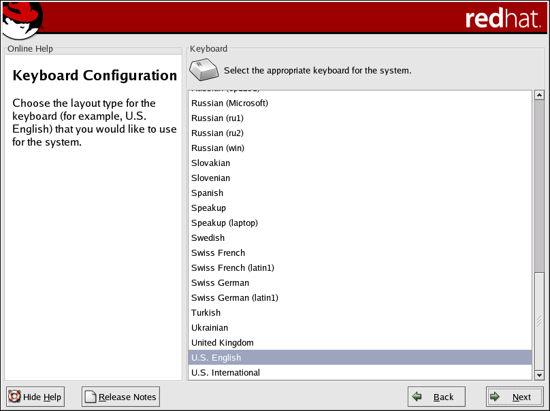Select Swiss German (latin1) layout
Image resolution: width=550 pixels, height=411 pixels.
pos(234,297)
